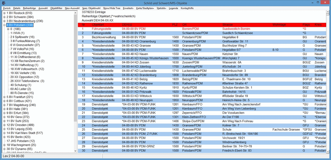Click cell '04-06-00 BV PDM-GRNZ'
The image size is (331, 160).
point(138,147)
